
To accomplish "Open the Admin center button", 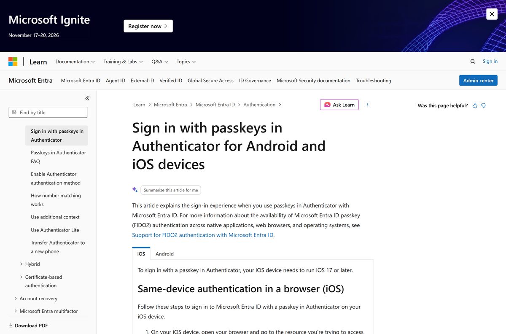I will 478,81.
